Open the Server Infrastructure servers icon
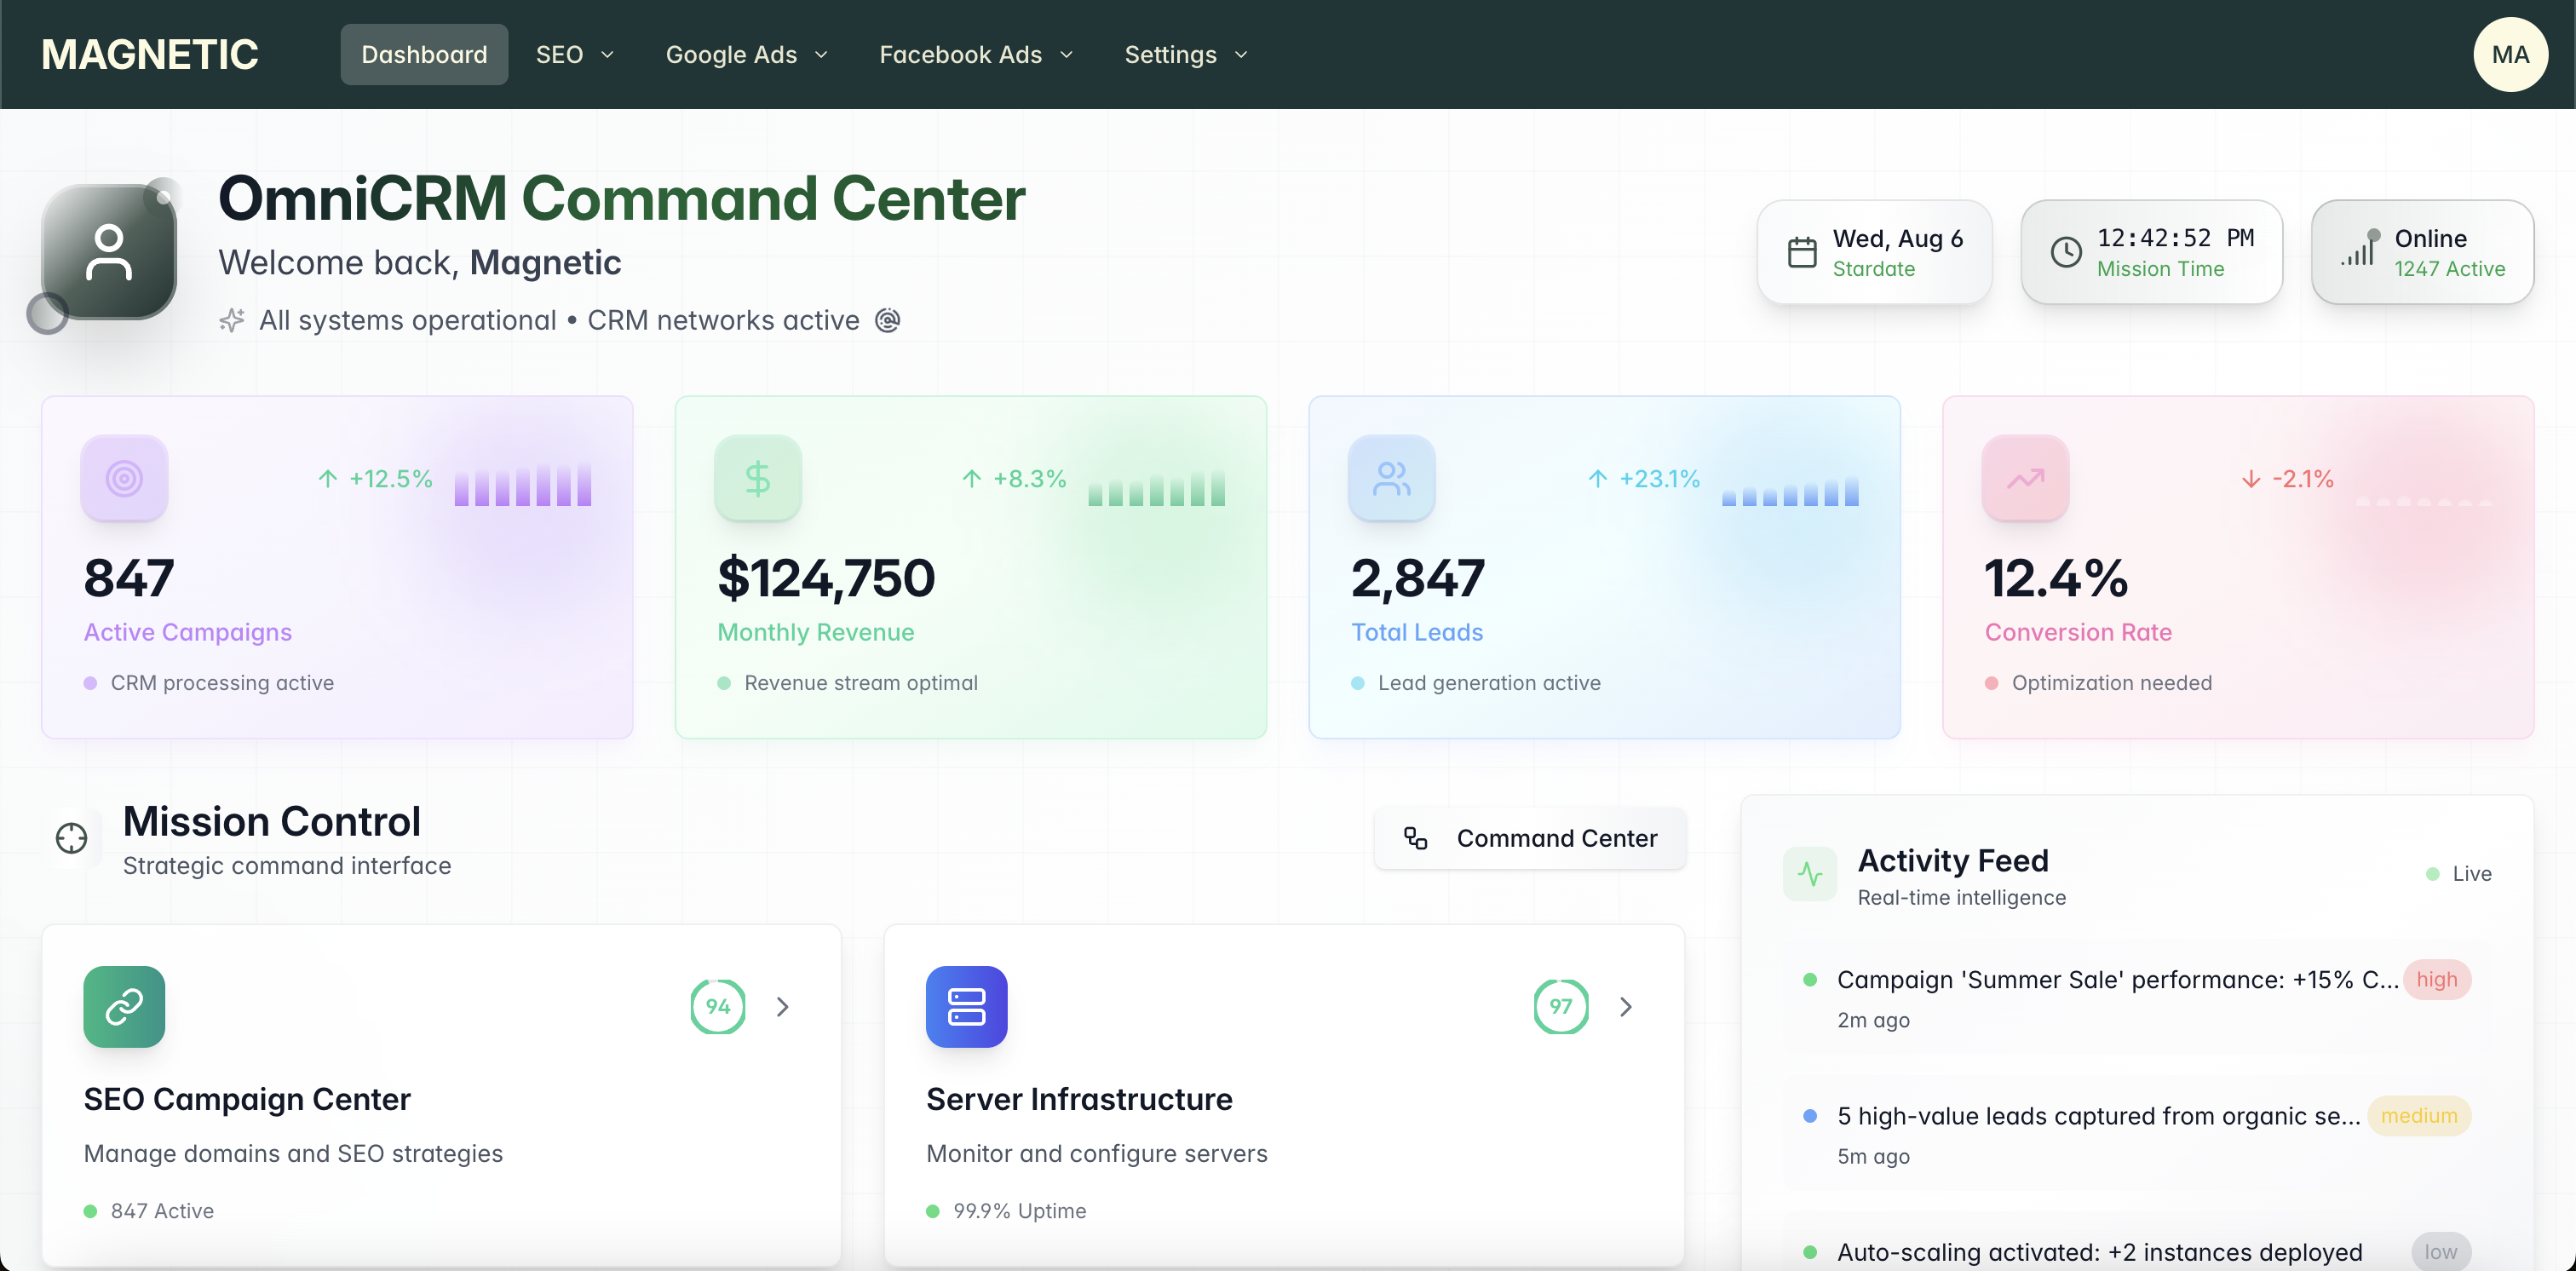The height and width of the screenshot is (1271, 2576). [x=966, y=1007]
